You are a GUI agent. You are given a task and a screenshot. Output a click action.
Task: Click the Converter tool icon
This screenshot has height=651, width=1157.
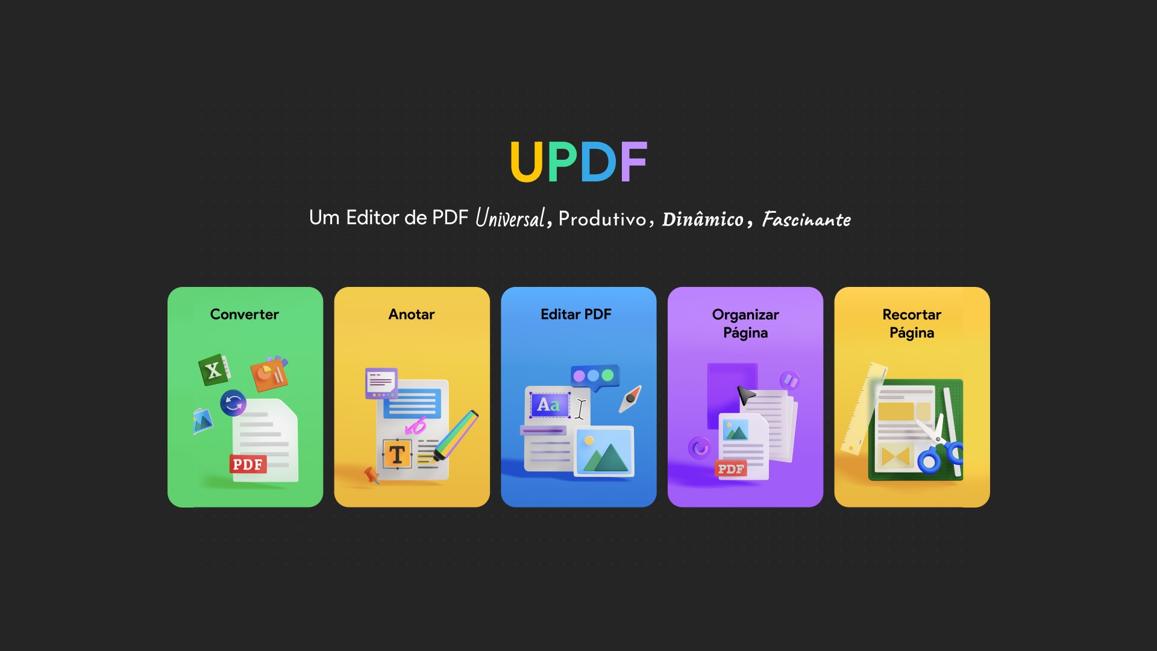pyautogui.click(x=245, y=404)
